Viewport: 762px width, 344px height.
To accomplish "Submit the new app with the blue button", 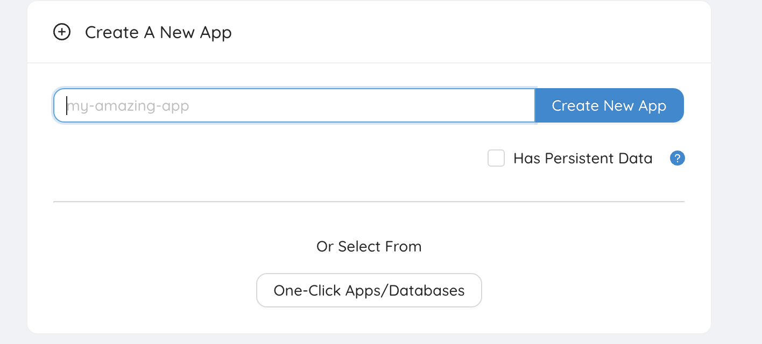I will coord(609,105).
